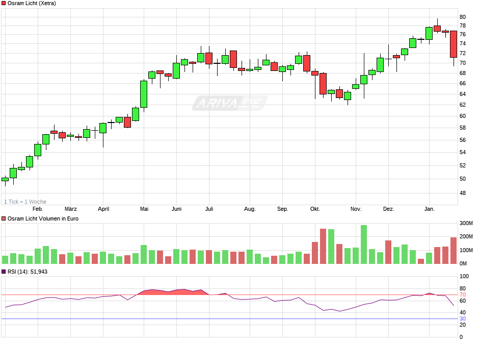479x342 pixels.
Task: Click the 'Dez.' month label
Action: click(x=389, y=209)
